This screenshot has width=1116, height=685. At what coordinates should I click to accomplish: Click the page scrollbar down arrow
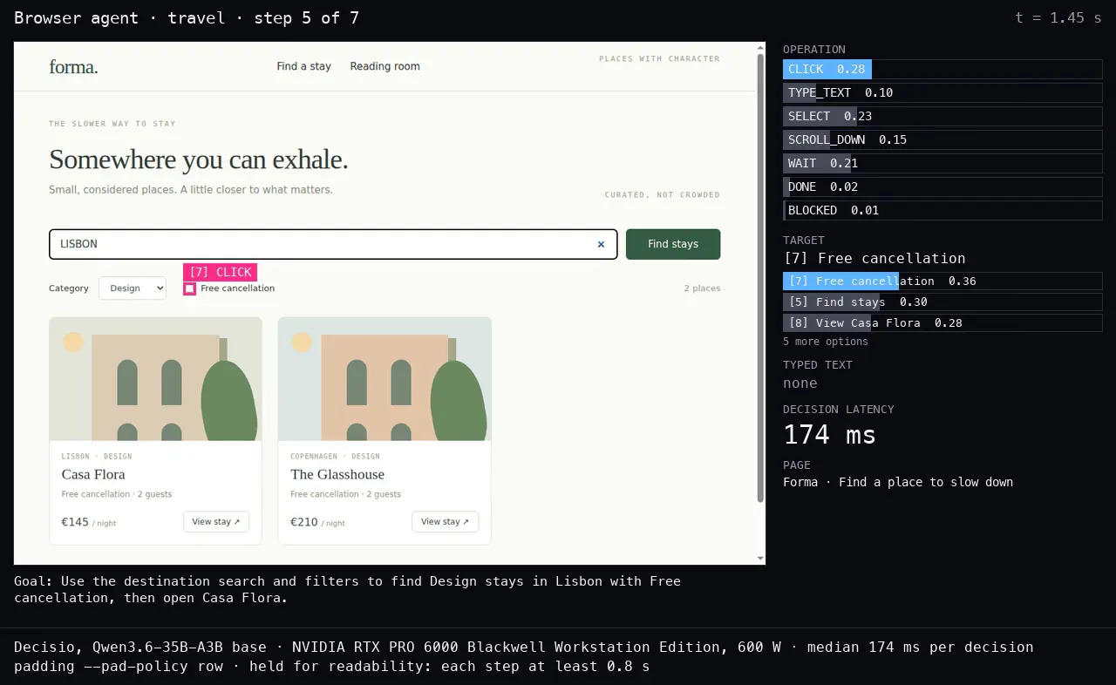[x=760, y=559]
